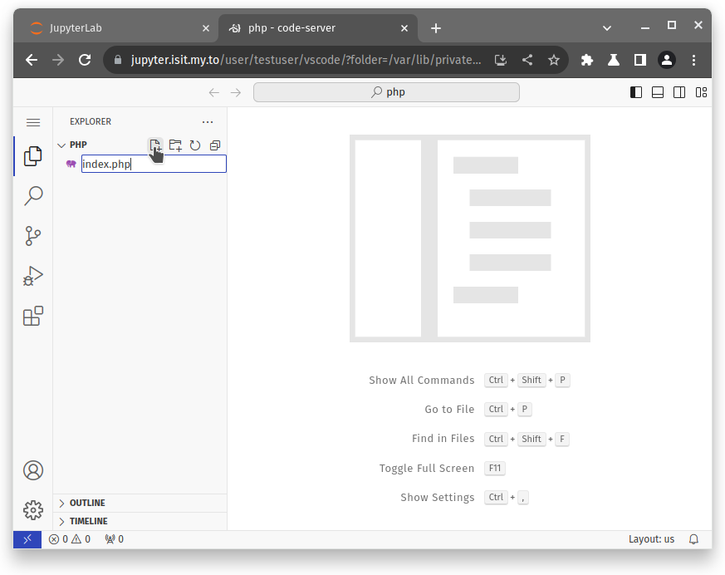Open the application hamburger menu
Image resolution: width=725 pixels, height=575 pixels.
click(33, 122)
